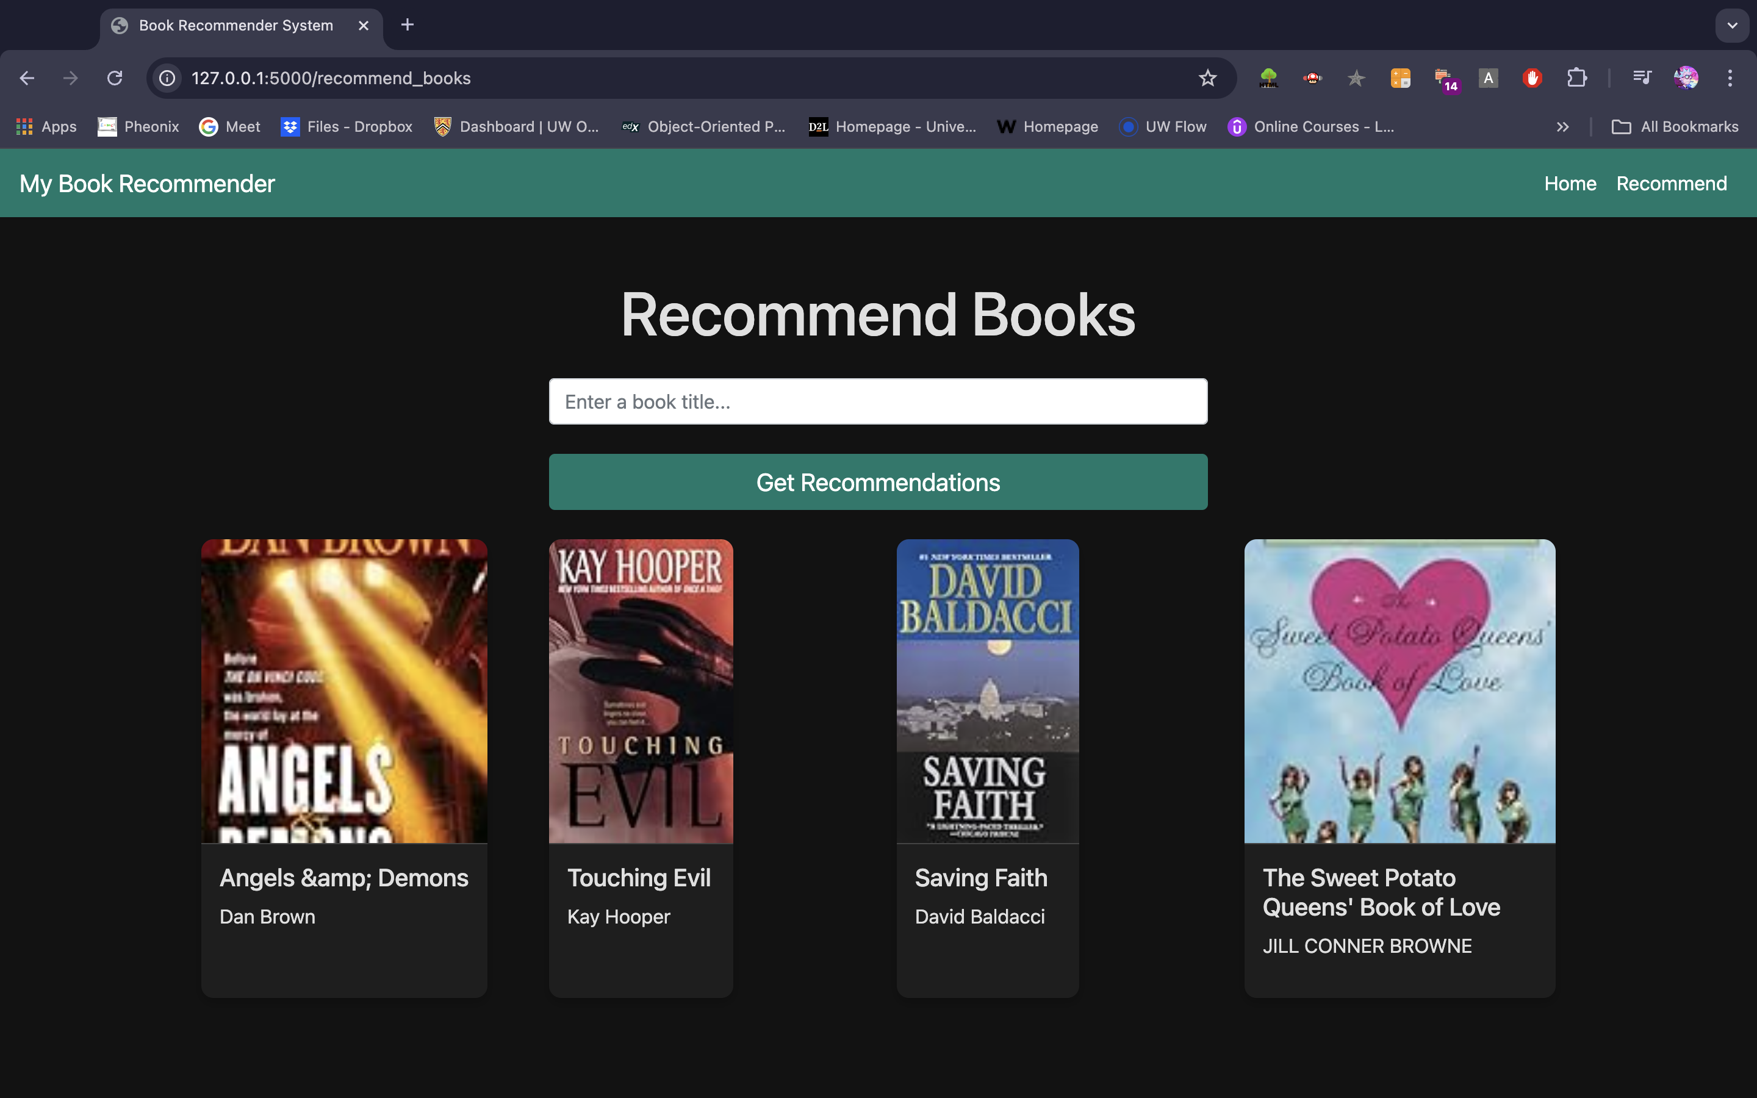Click the author name 'JILL CONNER BROWNE'
Image resolution: width=1757 pixels, height=1098 pixels.
click(x=1367, y=946)
